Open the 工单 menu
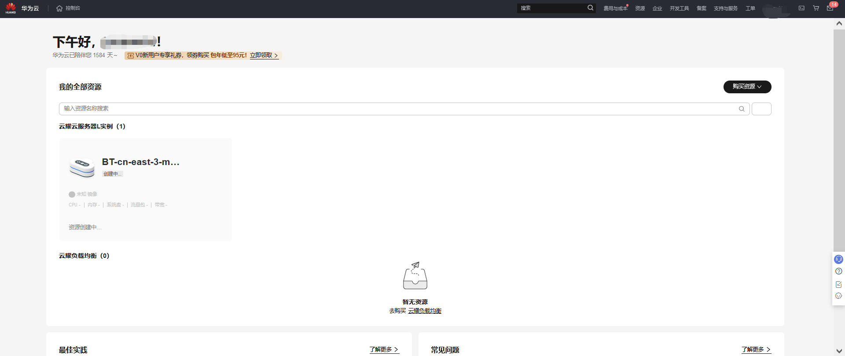This screenshot has height=356, width=845. [750, 8]
